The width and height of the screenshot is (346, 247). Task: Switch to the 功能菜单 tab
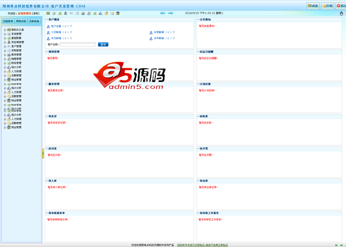point(8,21)
